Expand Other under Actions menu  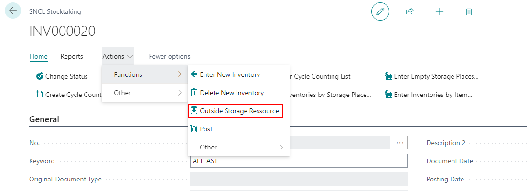[x=144, y=93]
